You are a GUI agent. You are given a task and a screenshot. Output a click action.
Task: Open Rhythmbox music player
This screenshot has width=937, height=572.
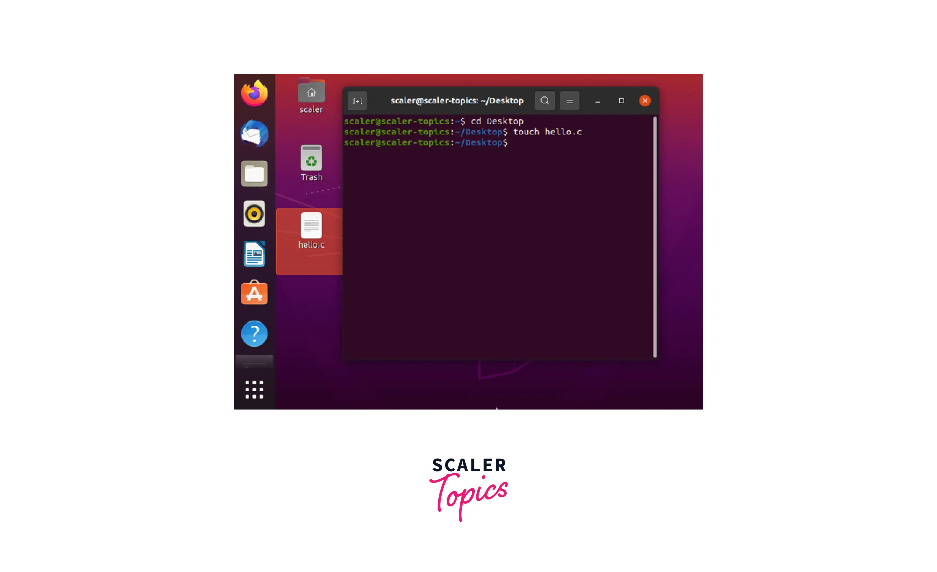[255, 214]
